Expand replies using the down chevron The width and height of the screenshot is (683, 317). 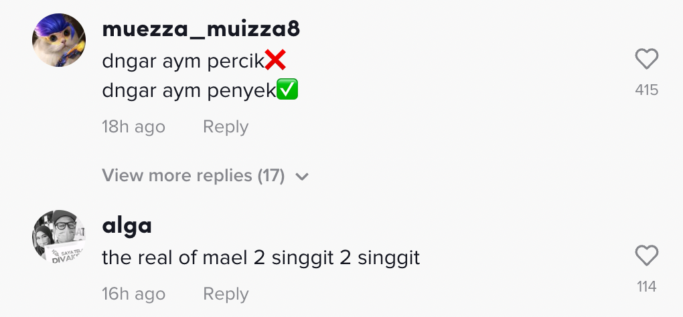(302, 177)
